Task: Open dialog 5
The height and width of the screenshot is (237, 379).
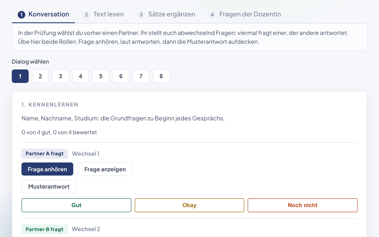Action: [101, 76]
